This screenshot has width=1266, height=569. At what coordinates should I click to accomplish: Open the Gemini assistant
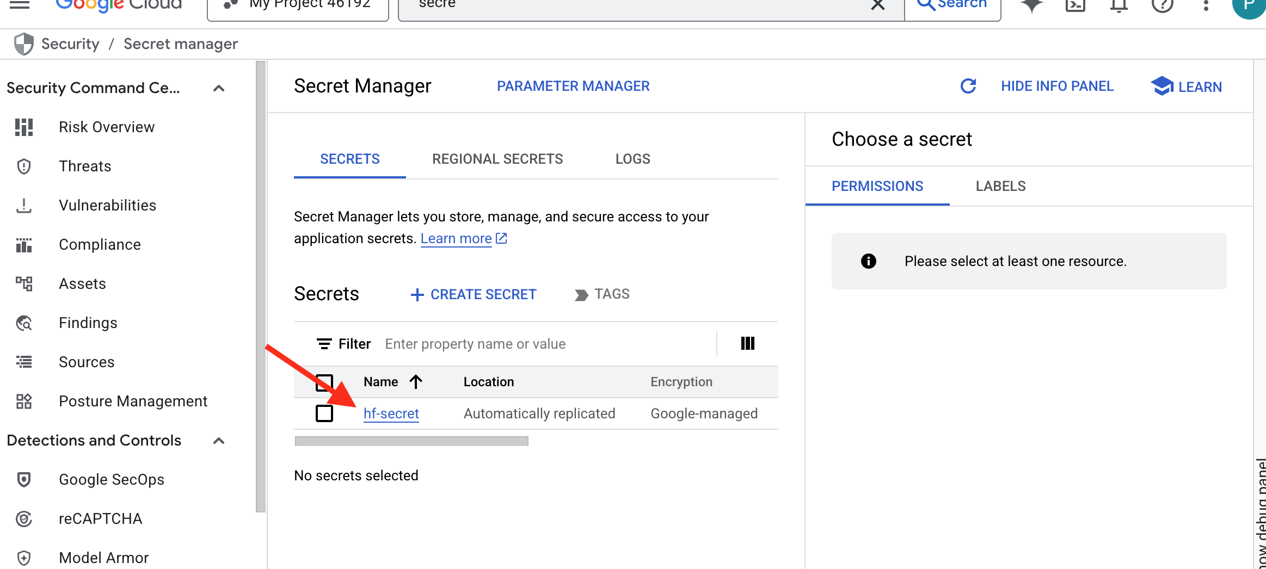(1031, 5)
